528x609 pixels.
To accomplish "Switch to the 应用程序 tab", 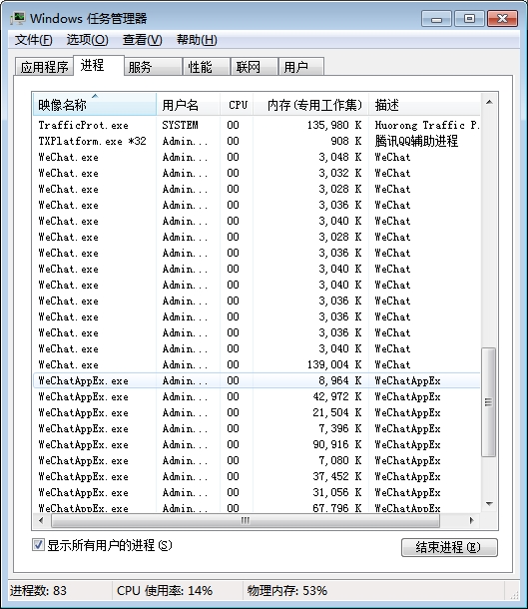I will pyautogui.click(x=44, y=67).
